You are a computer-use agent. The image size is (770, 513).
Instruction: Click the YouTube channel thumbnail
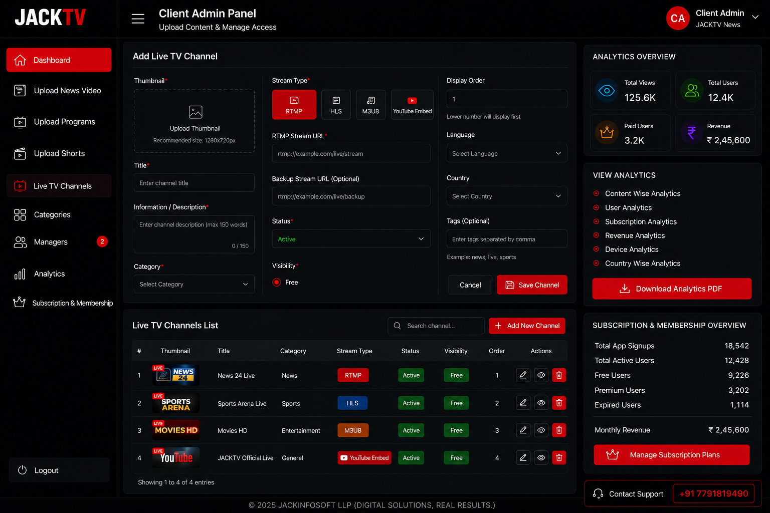176,457
